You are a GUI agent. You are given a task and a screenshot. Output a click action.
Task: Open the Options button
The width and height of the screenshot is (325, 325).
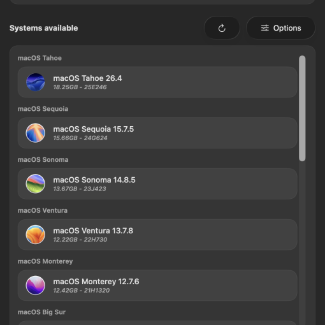[280, 28]
